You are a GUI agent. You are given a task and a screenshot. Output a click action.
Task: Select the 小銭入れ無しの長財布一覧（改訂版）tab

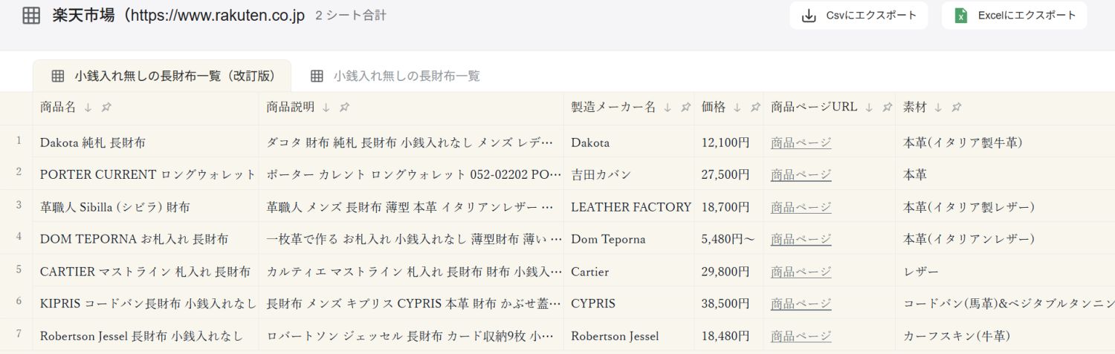click(162, 76)
